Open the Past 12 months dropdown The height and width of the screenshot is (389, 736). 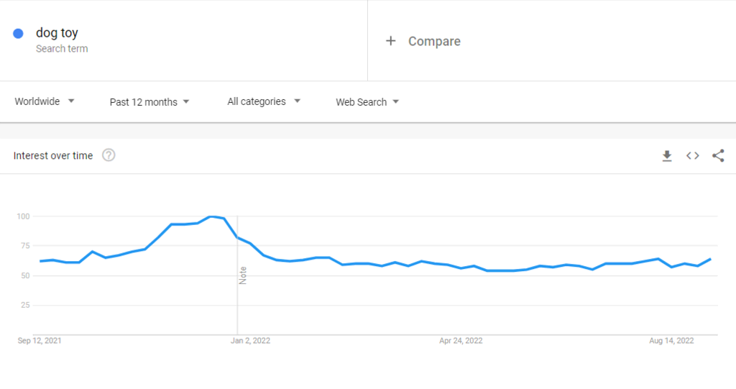pos(149,102)
